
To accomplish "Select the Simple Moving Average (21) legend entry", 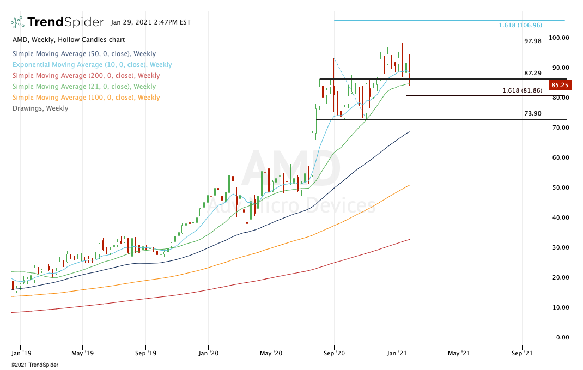I will pyautogui.click(x=84, y=87).
